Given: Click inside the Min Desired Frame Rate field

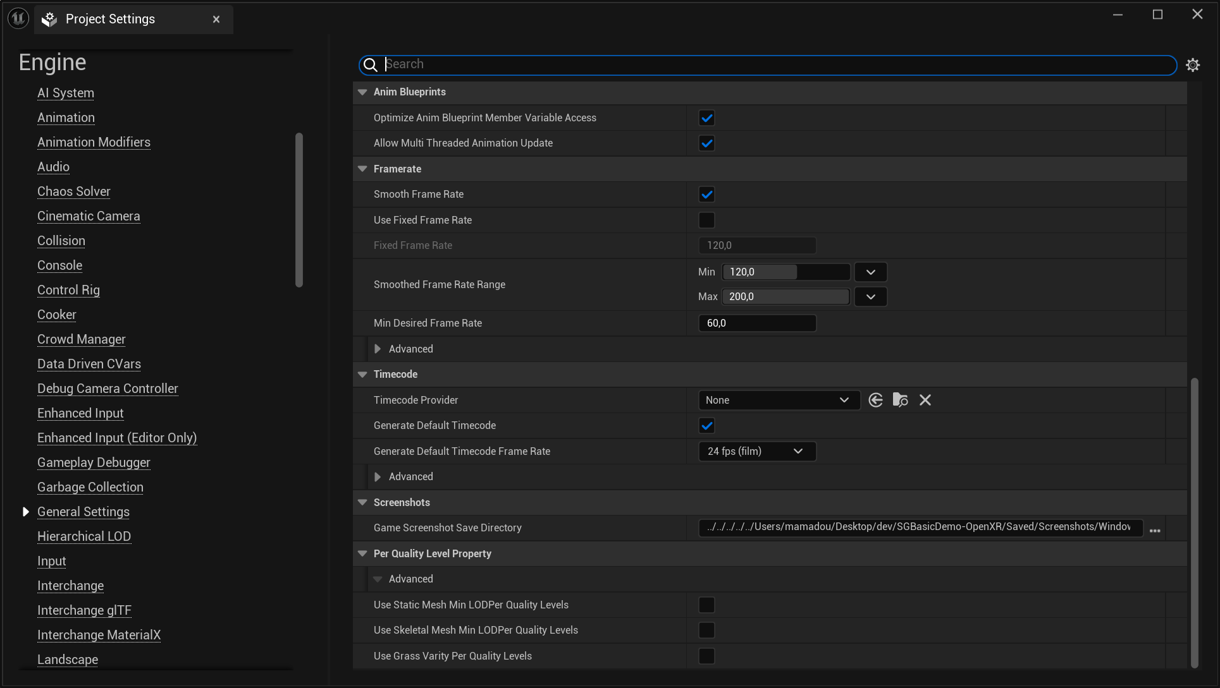Looking at the screenshot, I should pos(756,323).
